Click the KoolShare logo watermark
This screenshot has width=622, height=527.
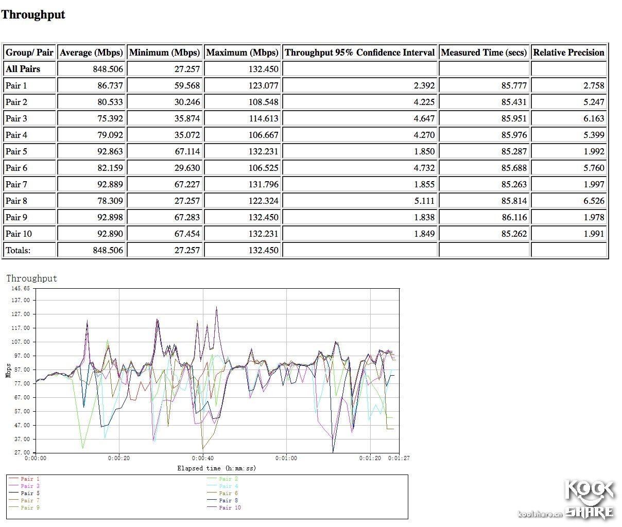(x=589, y=498)
